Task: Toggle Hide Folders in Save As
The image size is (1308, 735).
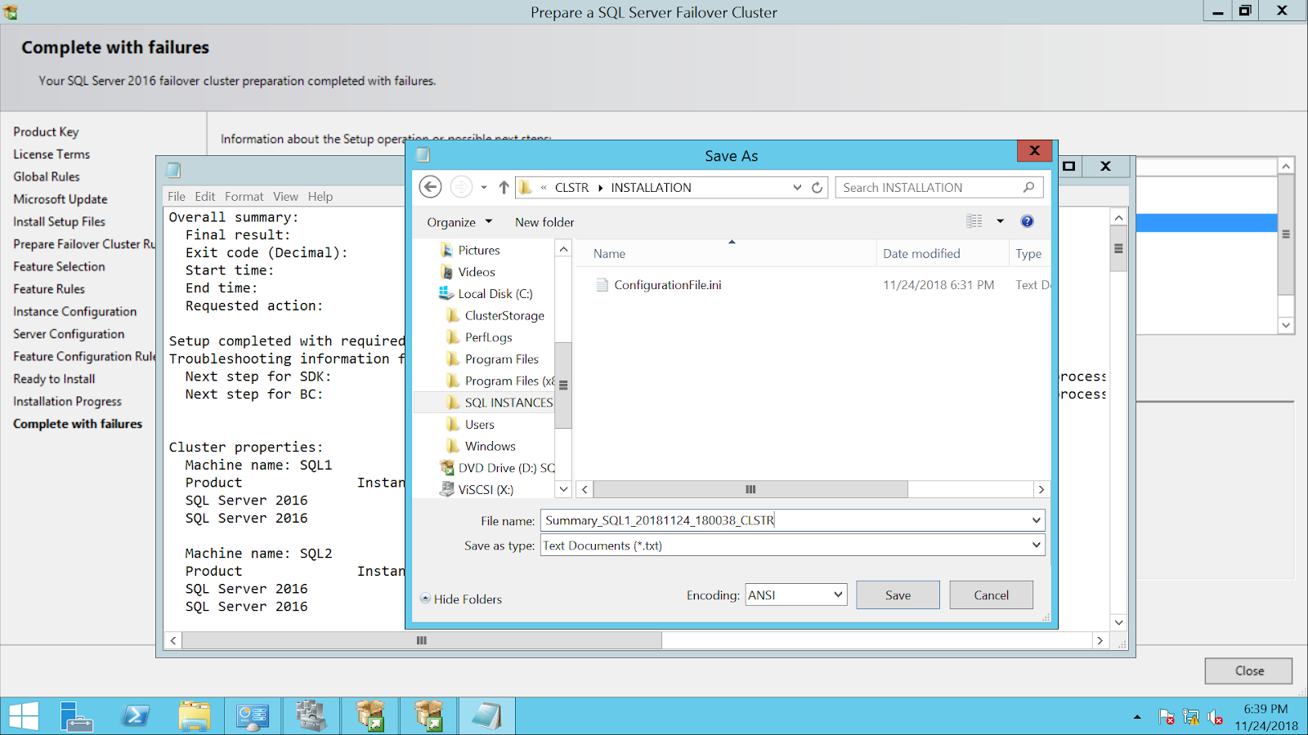Action: click(x=461, y=599)
